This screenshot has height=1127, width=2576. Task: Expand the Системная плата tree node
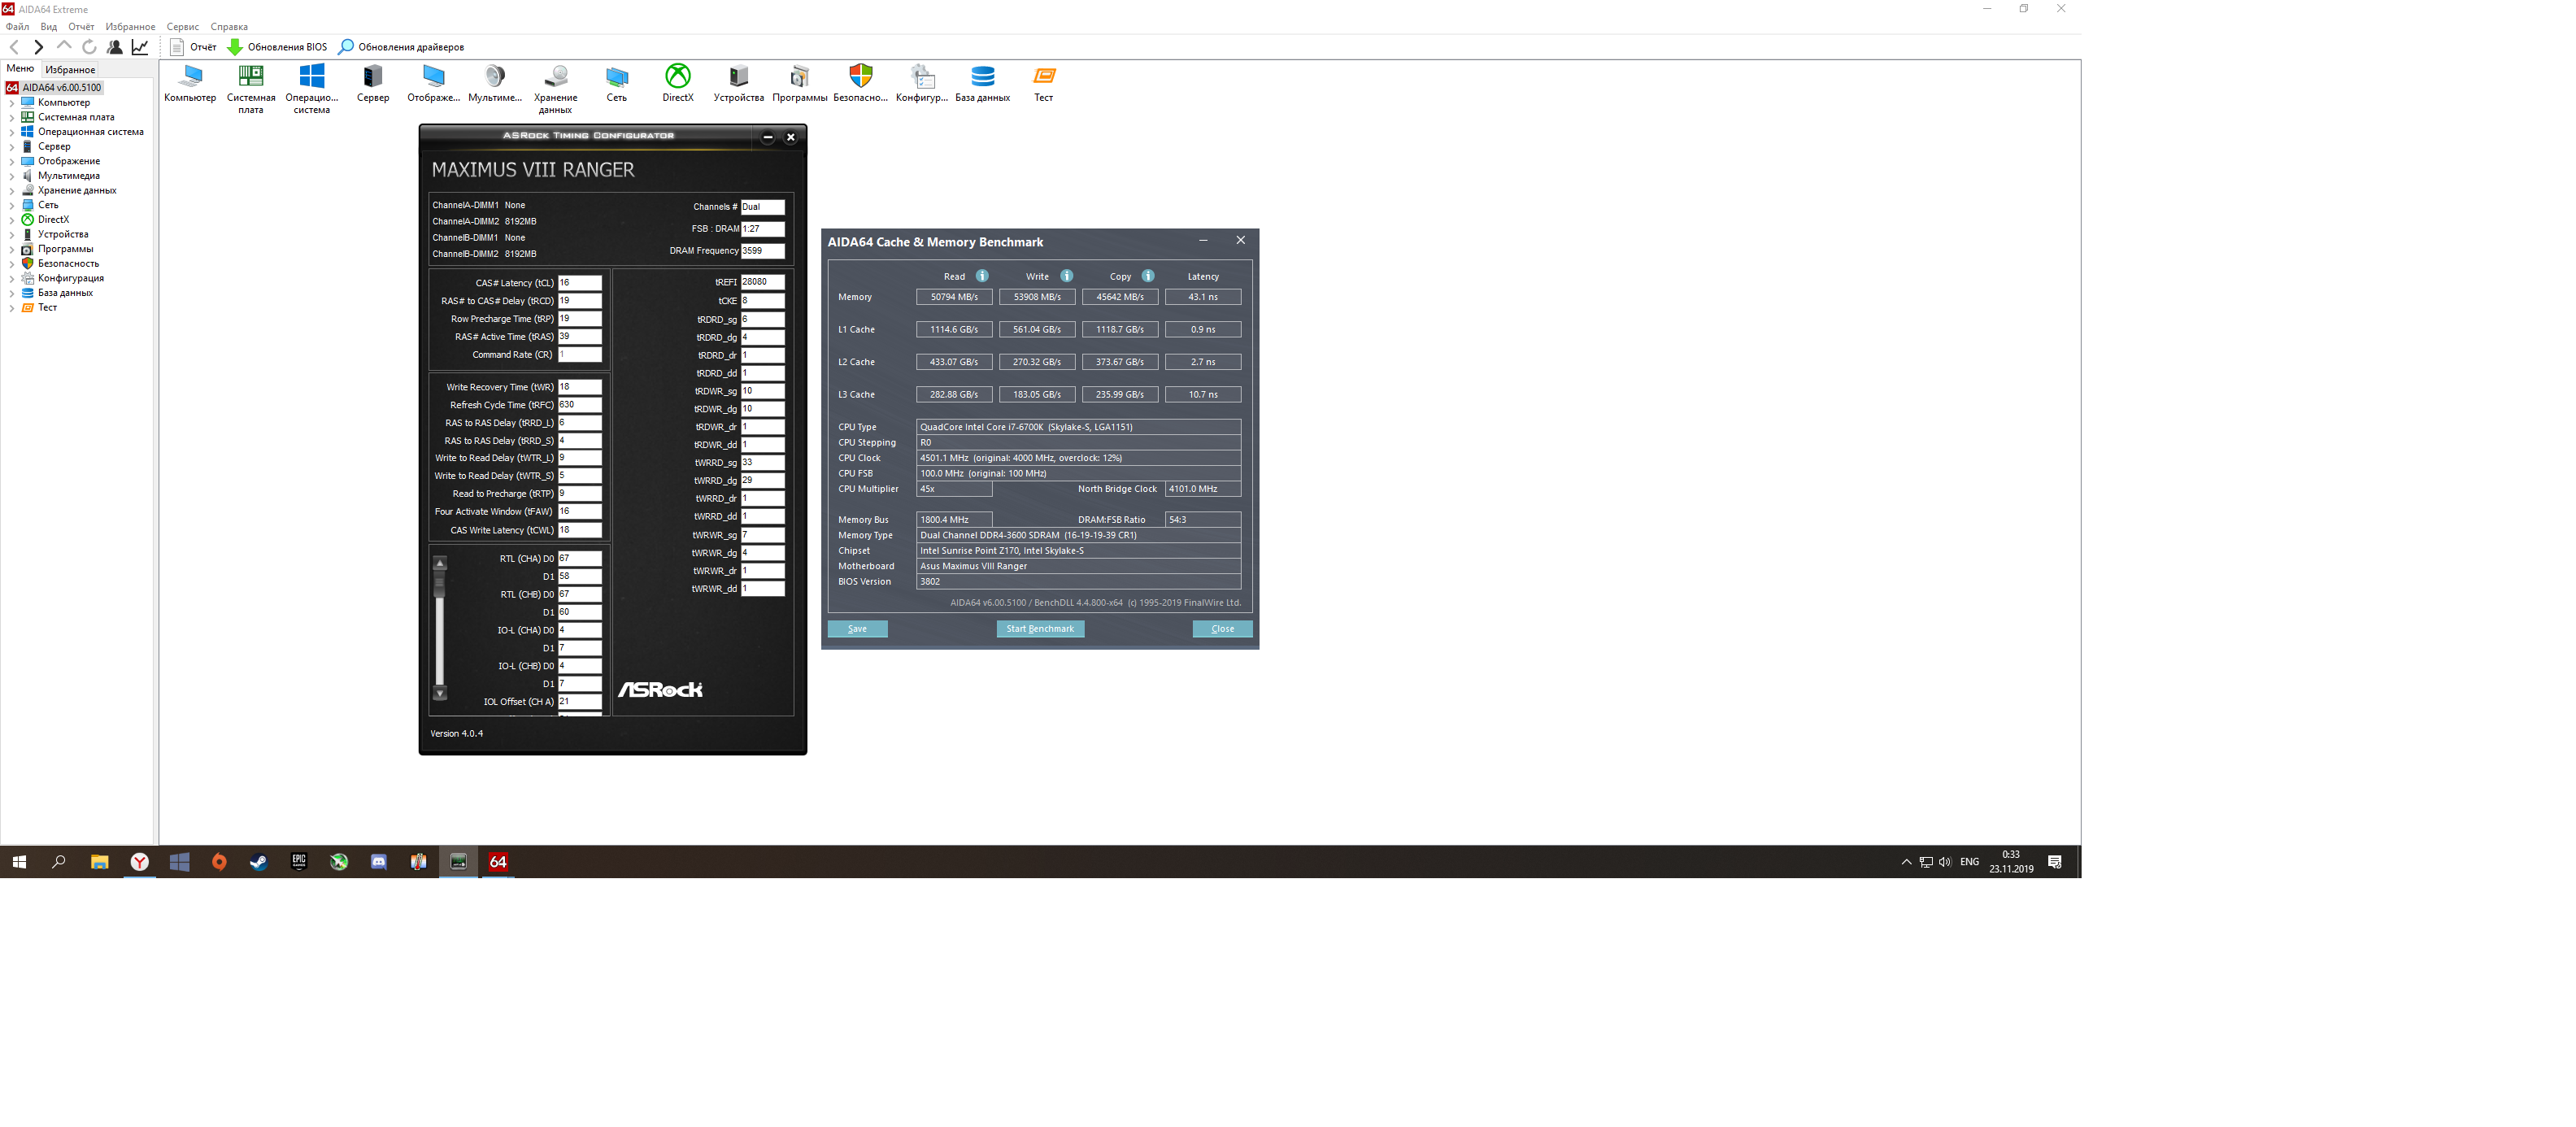12,118
